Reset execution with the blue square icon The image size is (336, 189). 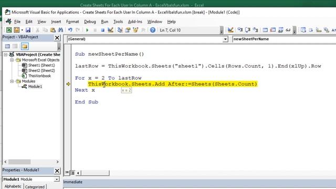[x=103, y=30]
